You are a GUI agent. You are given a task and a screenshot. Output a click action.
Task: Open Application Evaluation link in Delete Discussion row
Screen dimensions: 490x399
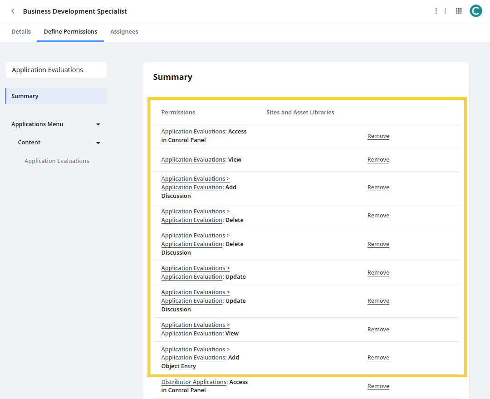[192, 244]
